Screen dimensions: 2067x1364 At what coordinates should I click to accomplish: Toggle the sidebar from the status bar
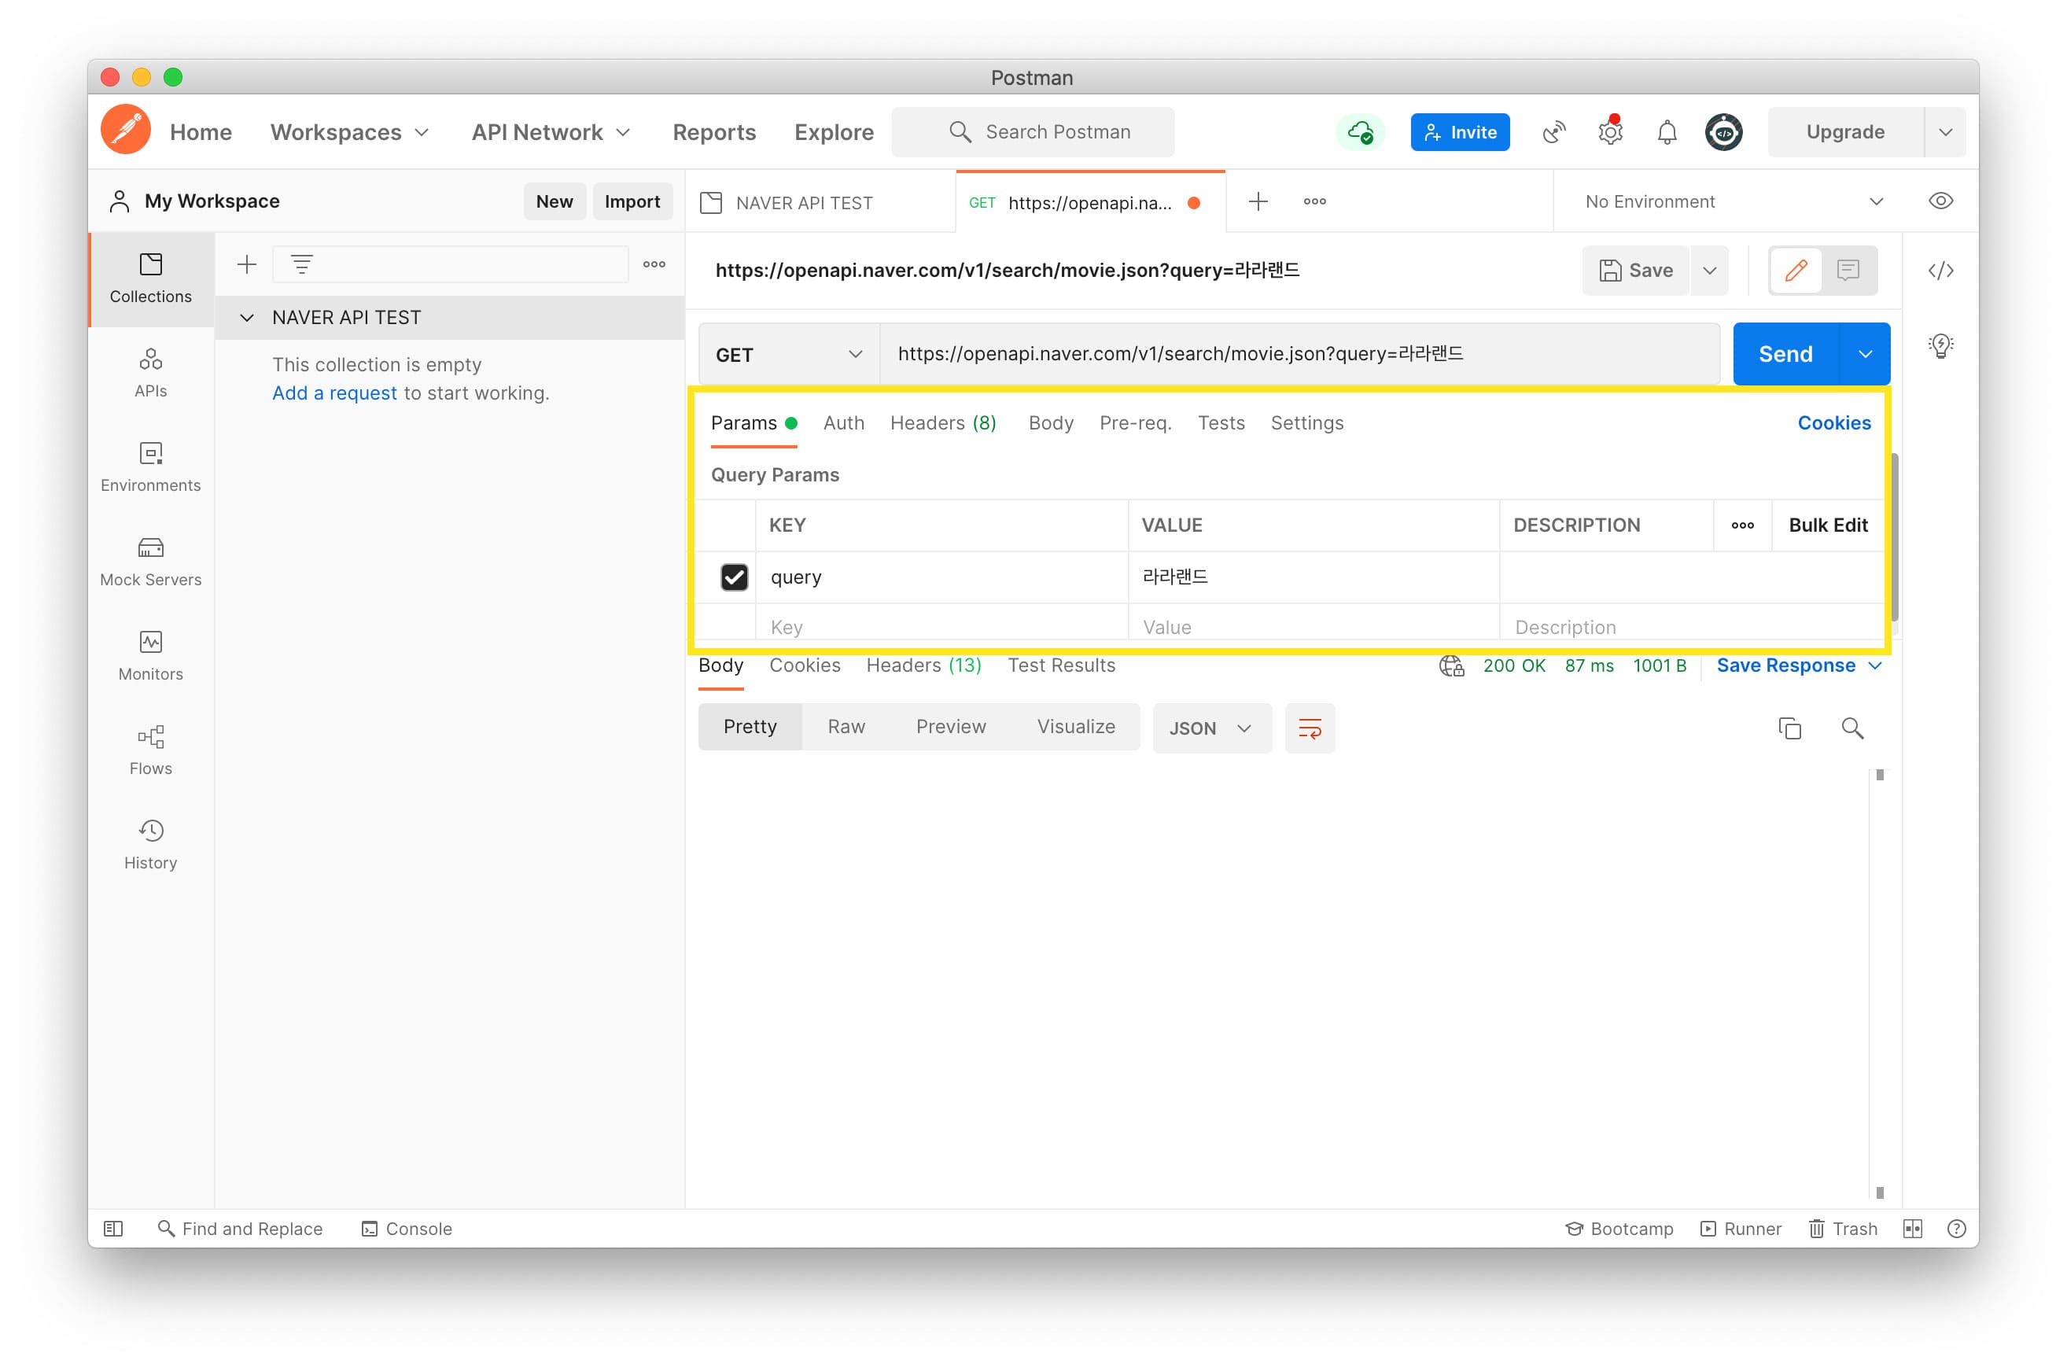[113, 1228]
